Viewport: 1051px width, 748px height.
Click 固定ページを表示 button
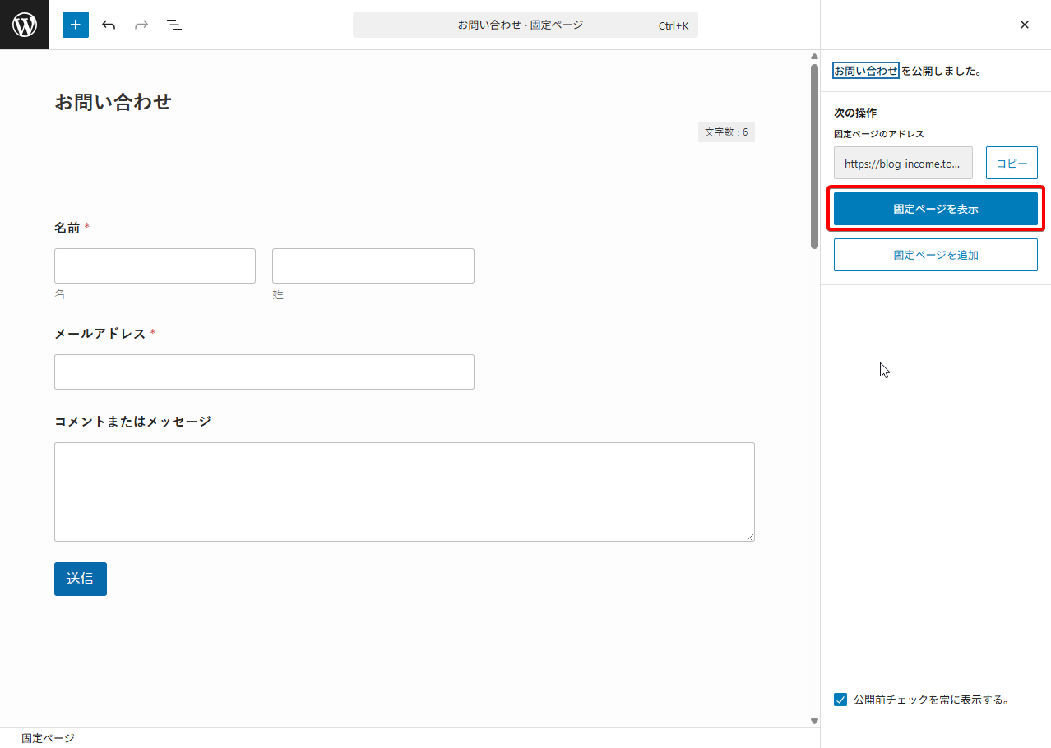coord(935,209)
